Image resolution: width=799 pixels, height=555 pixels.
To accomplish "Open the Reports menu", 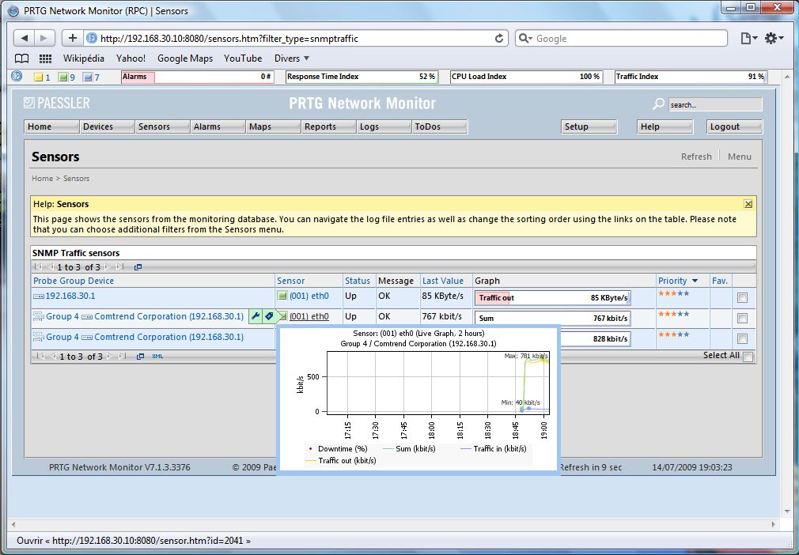I will (x=320, y=126).
